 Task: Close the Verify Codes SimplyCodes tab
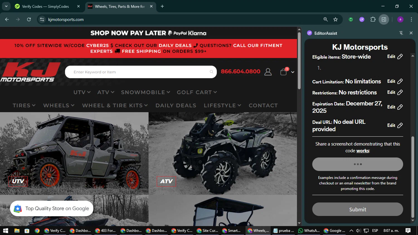pyautogui.click(x=78, y=6)
